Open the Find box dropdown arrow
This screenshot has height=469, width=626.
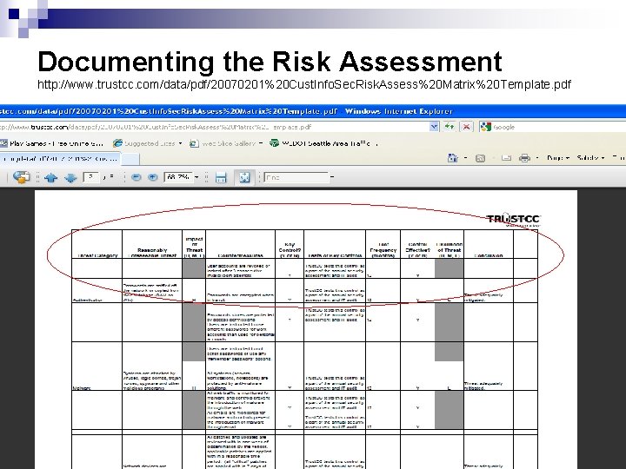(332, 177)
